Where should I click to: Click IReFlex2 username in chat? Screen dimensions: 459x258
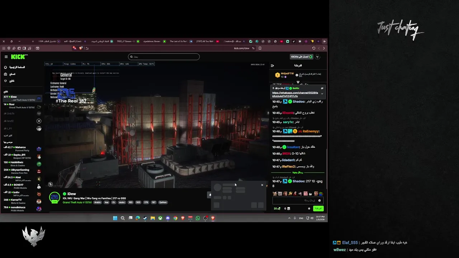pos(289,167)
